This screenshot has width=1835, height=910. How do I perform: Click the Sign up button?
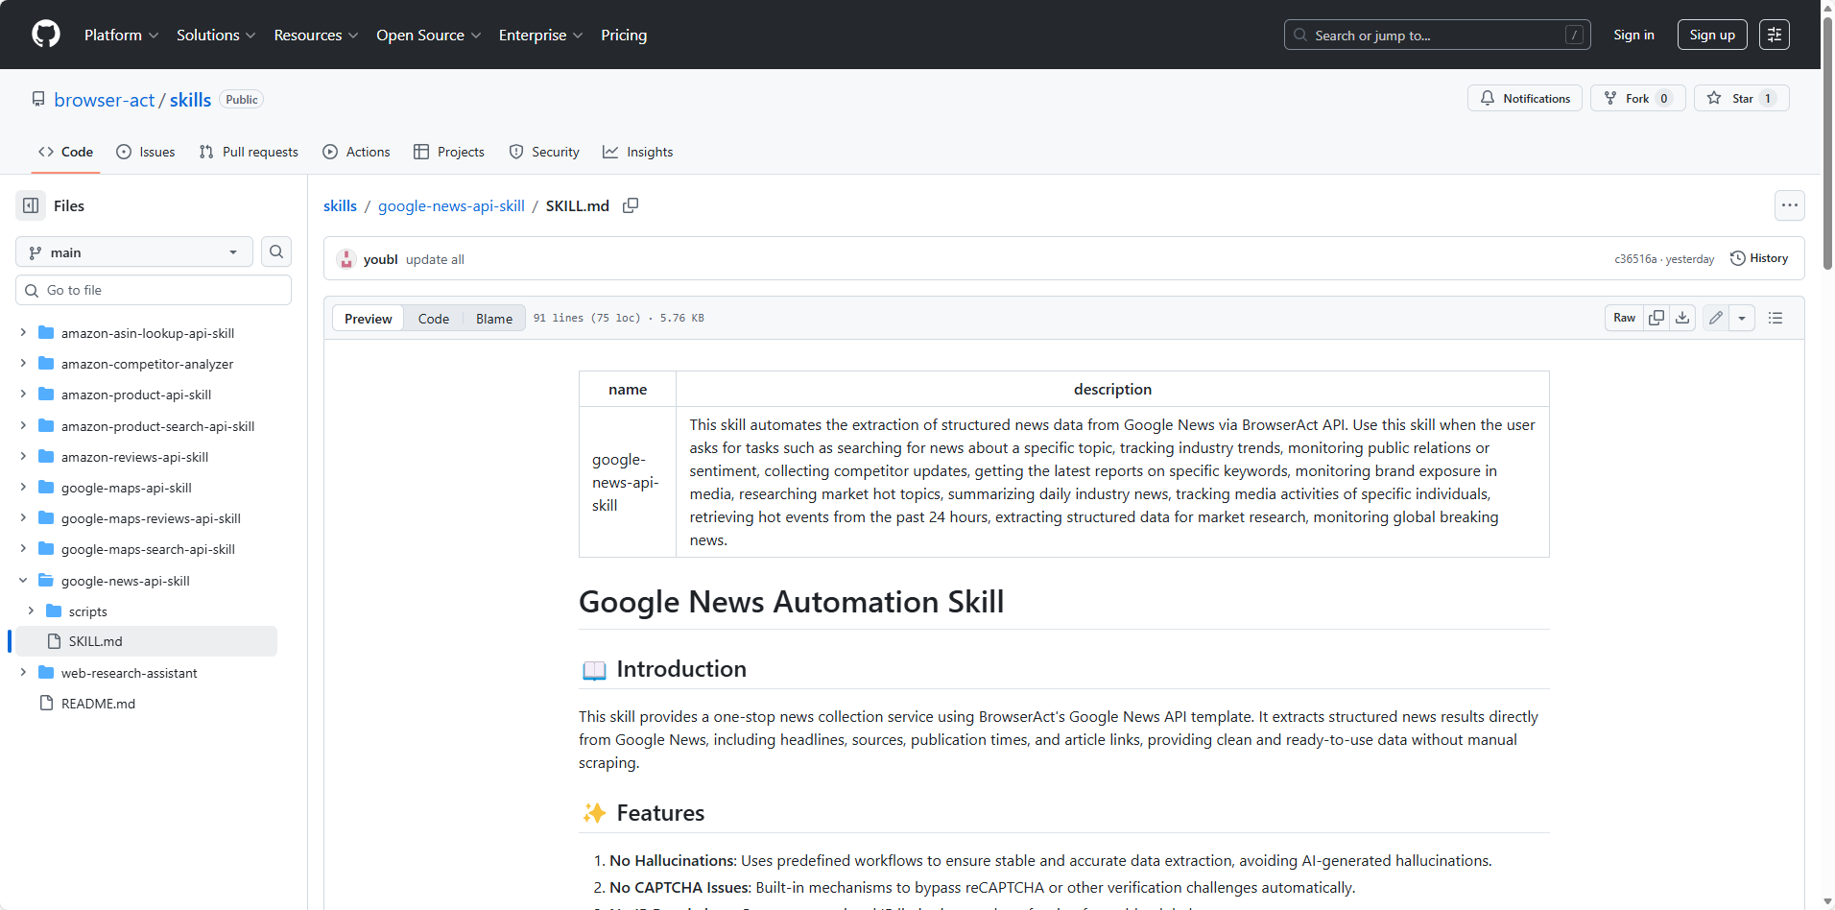pos(1711,35)
